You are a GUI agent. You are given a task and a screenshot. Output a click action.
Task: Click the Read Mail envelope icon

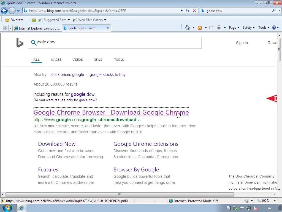211,28
